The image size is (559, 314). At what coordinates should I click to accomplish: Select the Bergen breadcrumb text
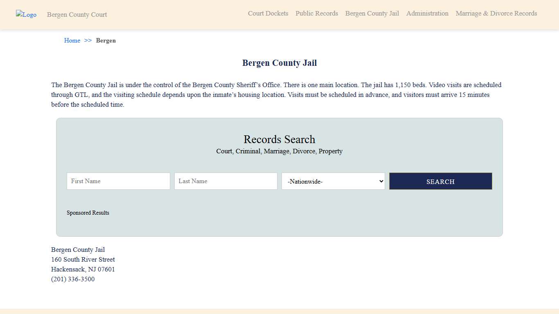(x=106, y=40)
